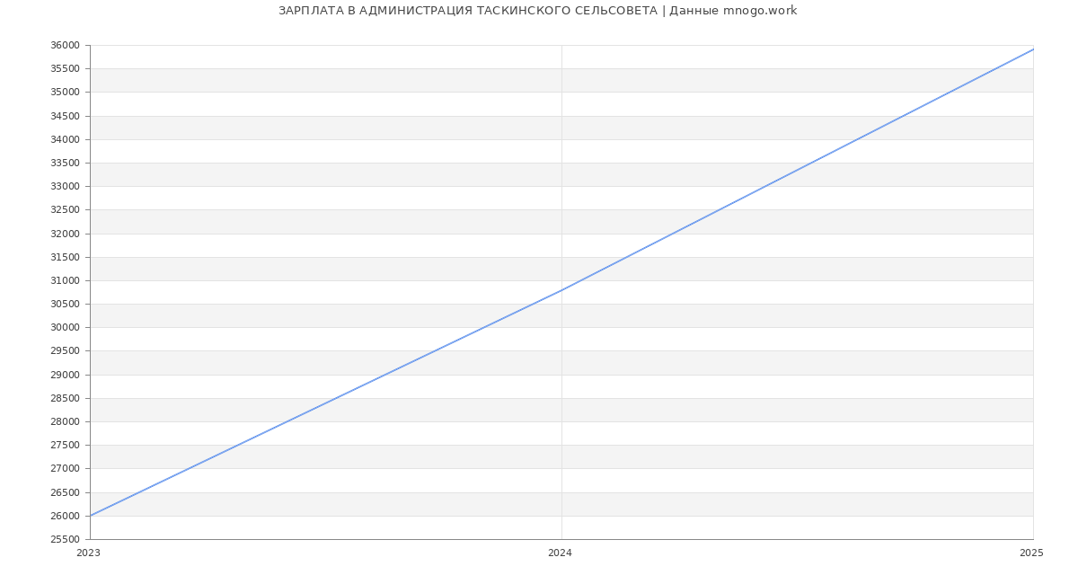Click the 35000 y-axis label
The width and height of the screenshot is (1078, 584).
point(64,93)
